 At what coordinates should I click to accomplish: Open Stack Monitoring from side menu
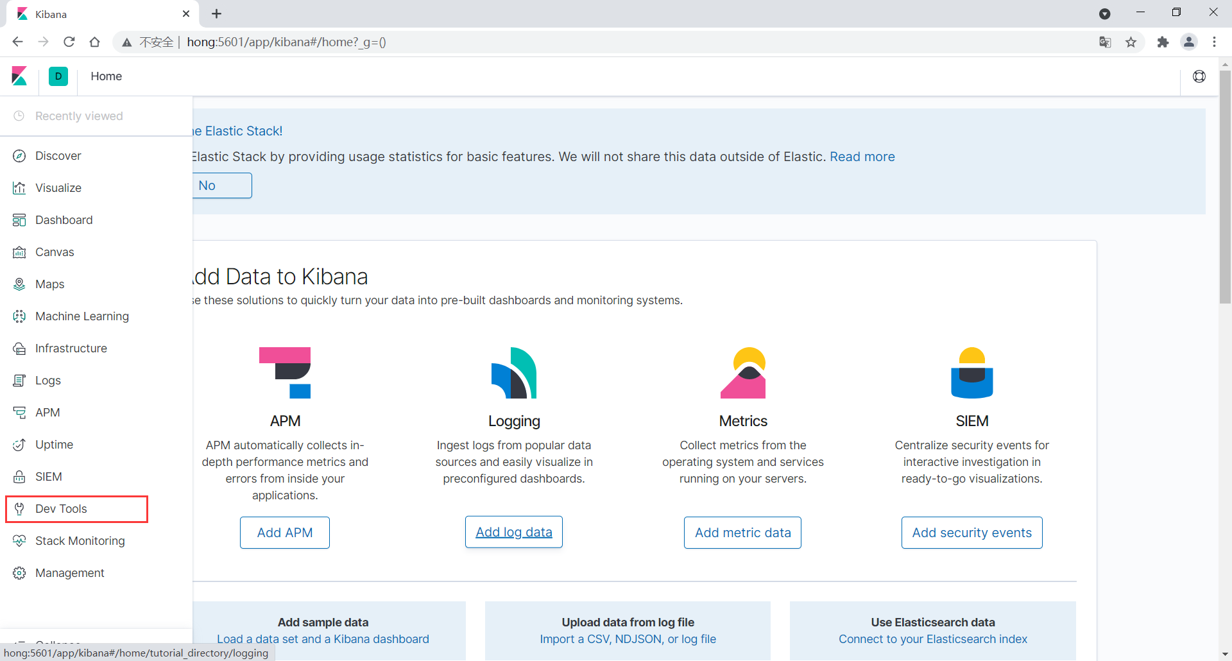point(80,541)
